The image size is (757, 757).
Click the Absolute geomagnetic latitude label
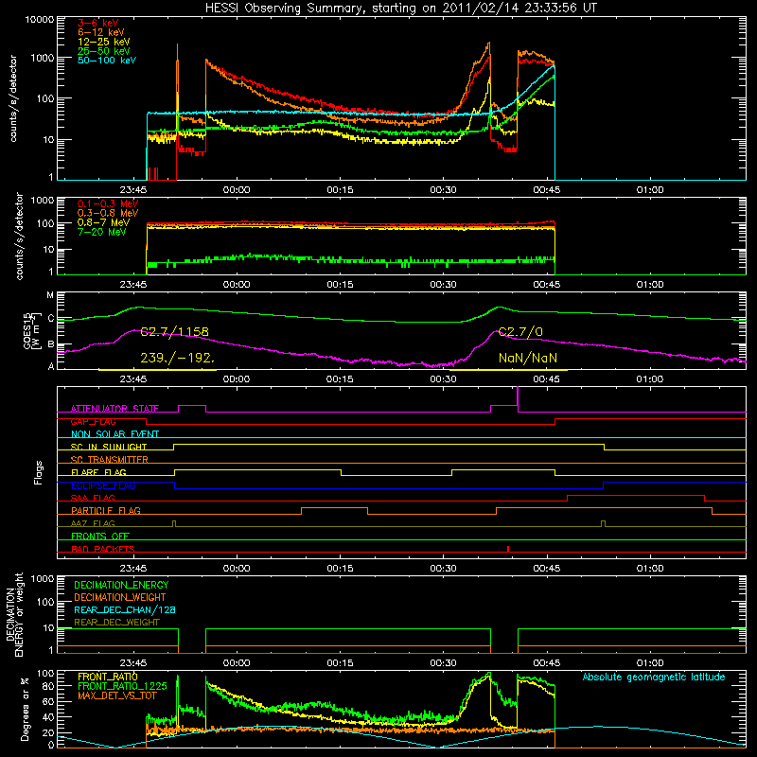tap(654, 677)
